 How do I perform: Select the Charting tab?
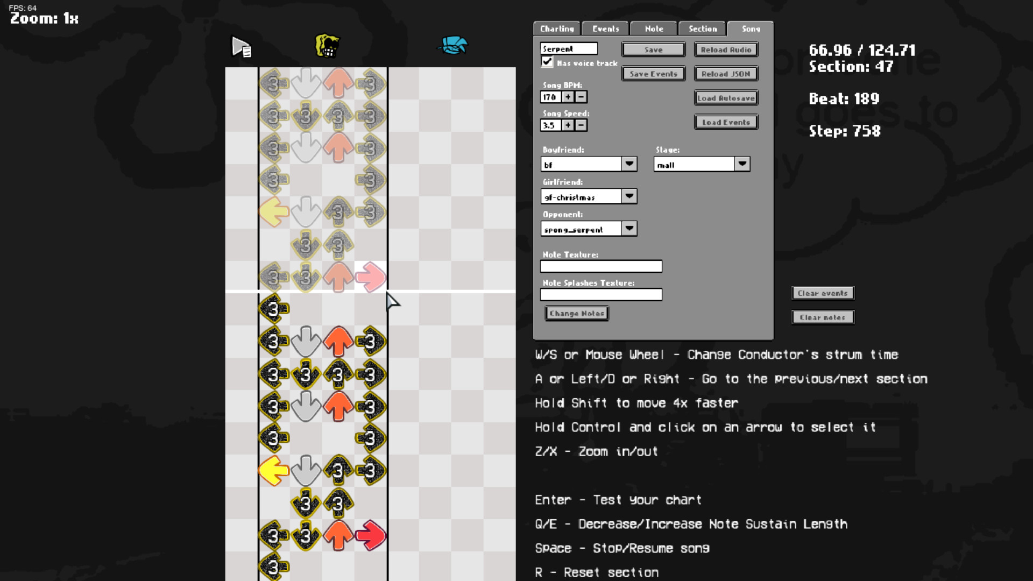556,29
